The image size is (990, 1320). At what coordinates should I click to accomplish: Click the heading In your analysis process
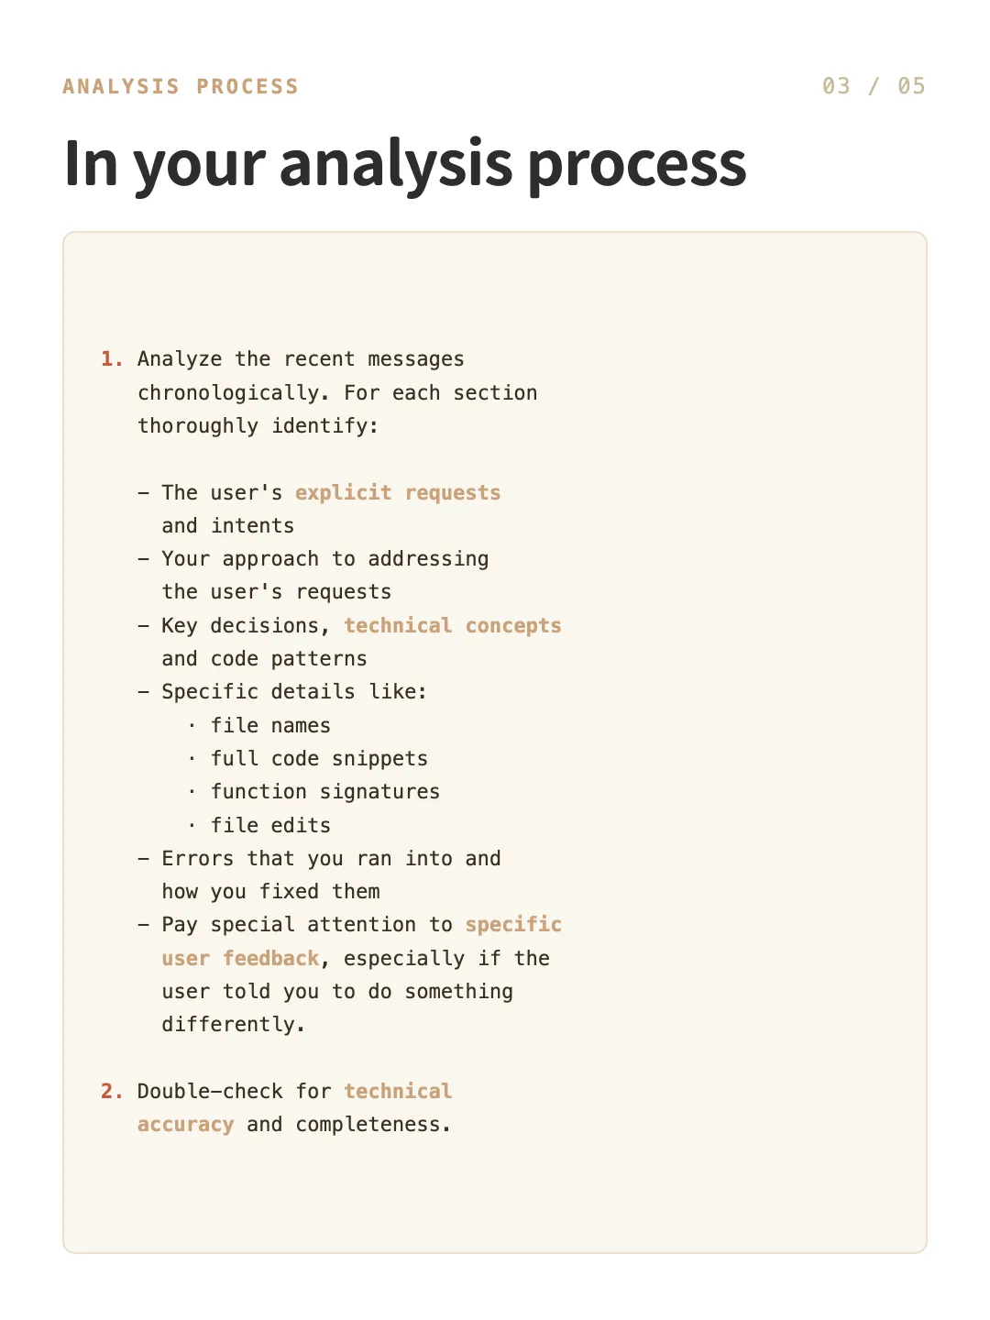pos(405,164)
